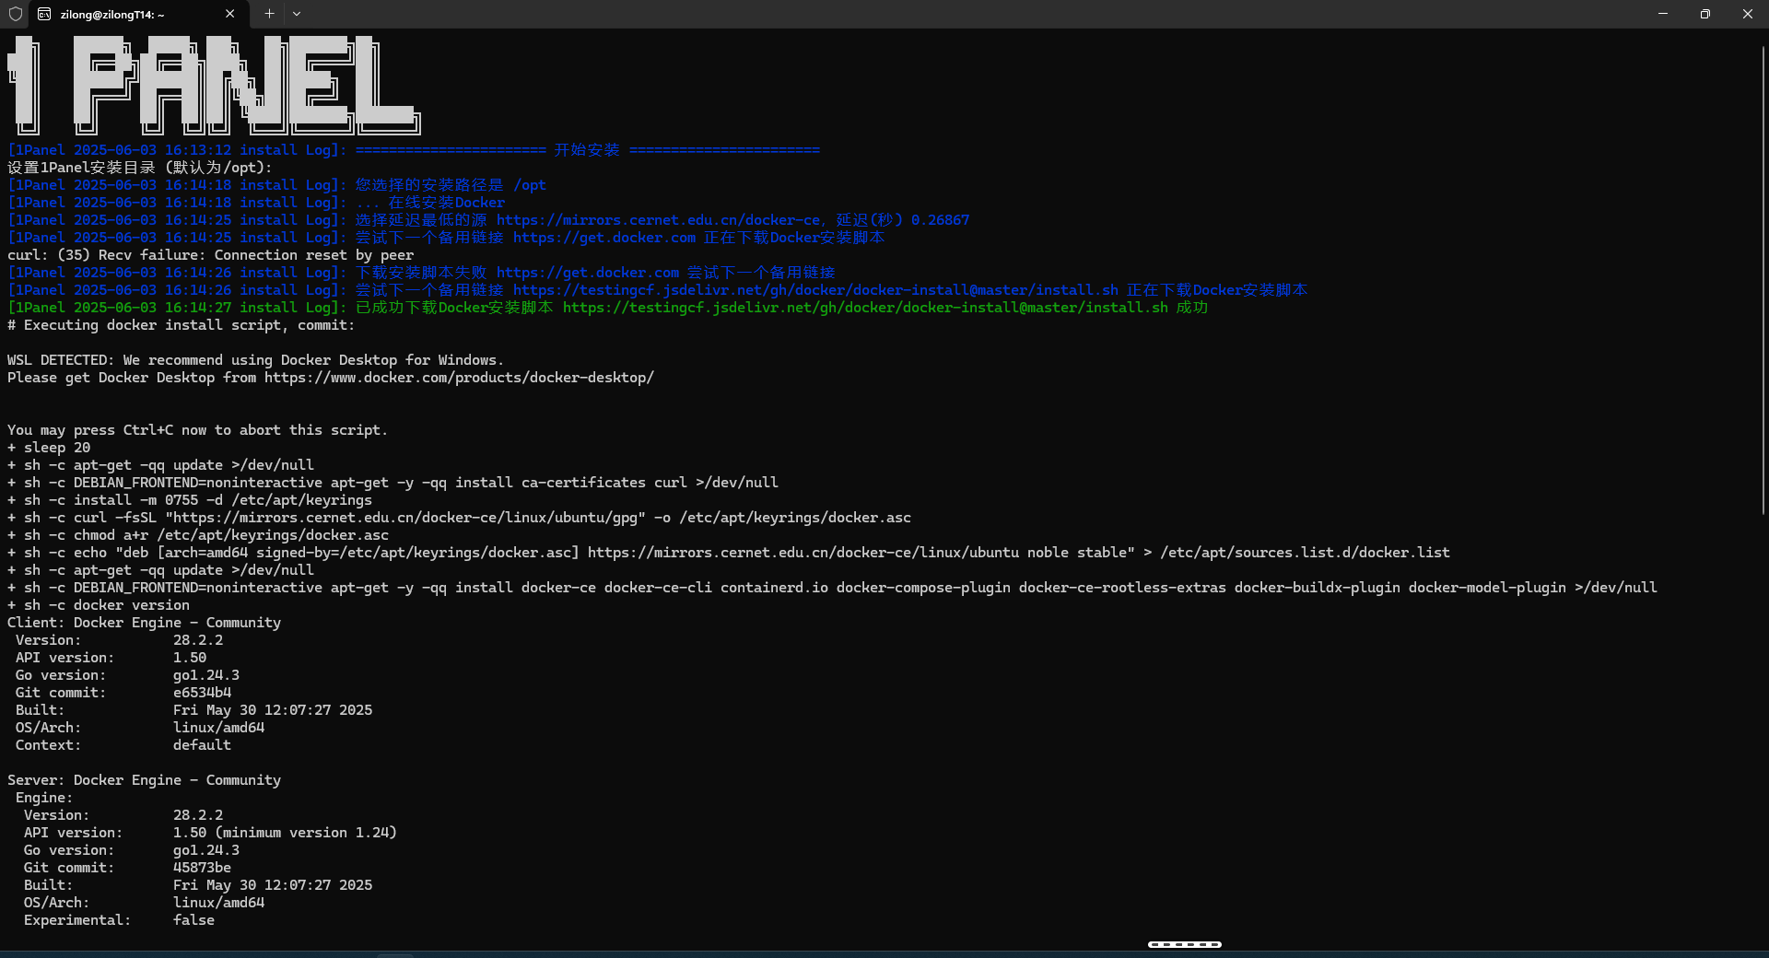
Task: Click the 'Engine:' label under Server
Action: [x=44, y=798]
